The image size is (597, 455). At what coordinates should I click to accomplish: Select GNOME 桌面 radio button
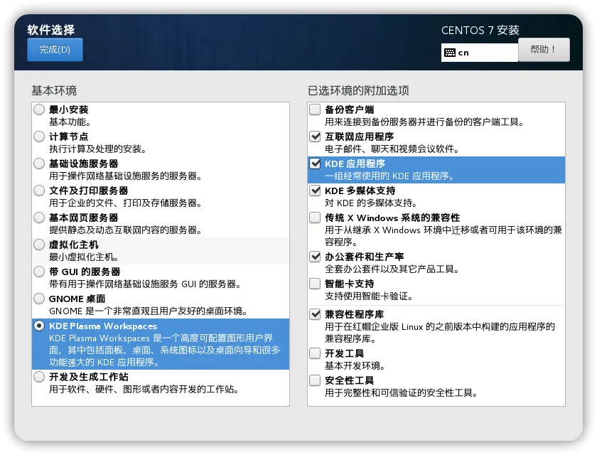39,299
